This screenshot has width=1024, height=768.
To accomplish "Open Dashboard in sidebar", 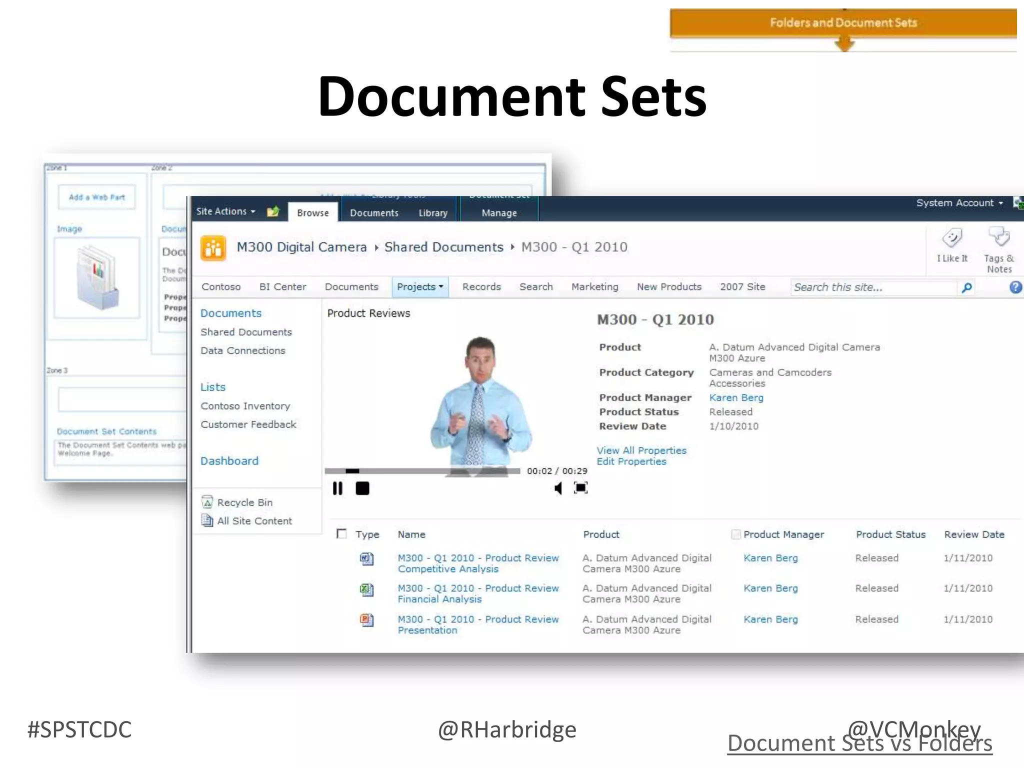I will (229, 461).
